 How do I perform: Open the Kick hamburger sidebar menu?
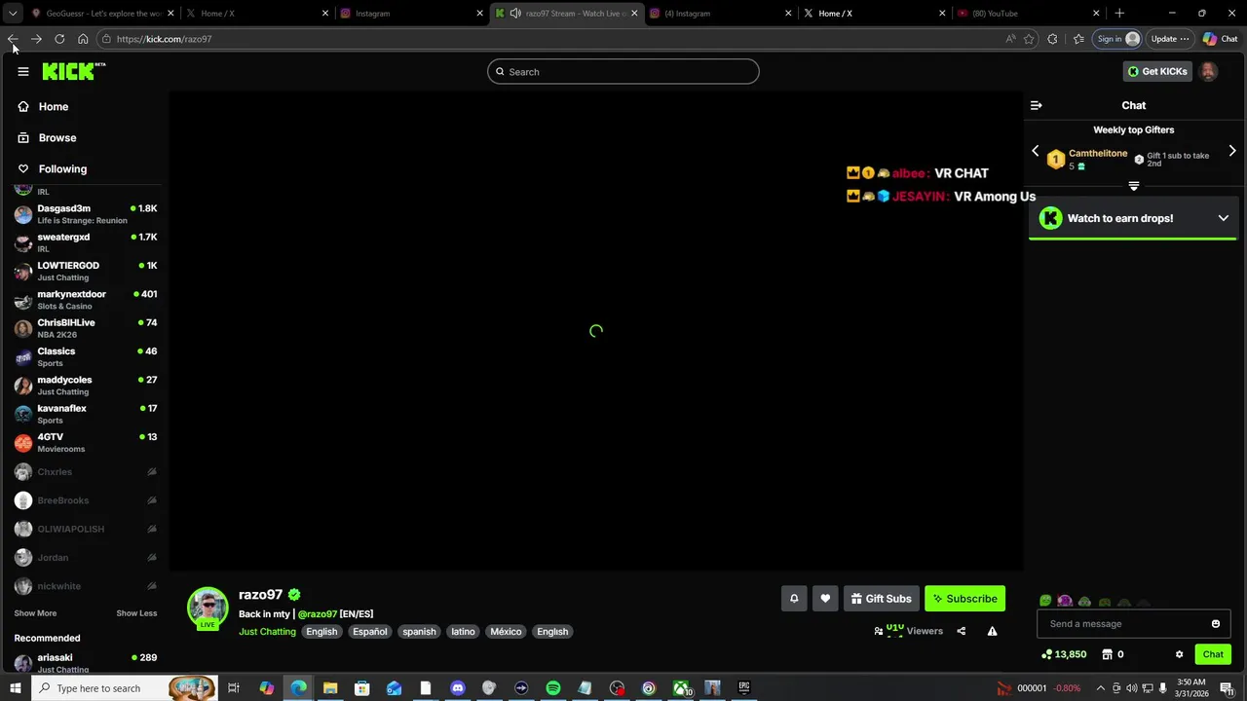tap(23, 71)
